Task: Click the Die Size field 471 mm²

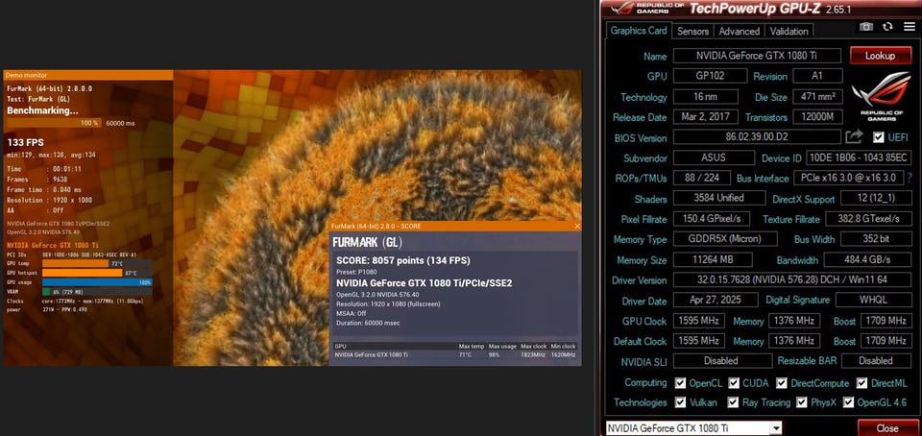Action: (817, 96)
